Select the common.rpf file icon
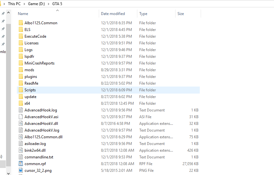Screen dimensions: 274x175 [21, 164]
